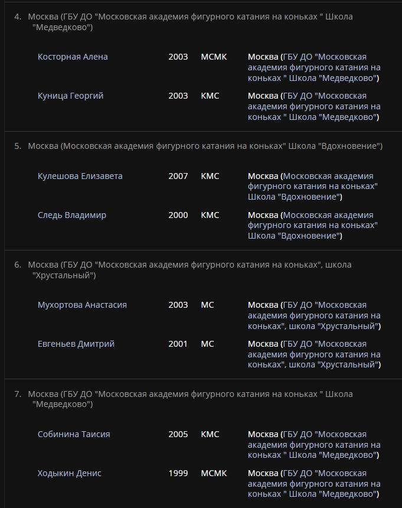Select birth year 2000 for Следь Владимир
This screenshot has width=402, height=508.
(x=178, y=216)
